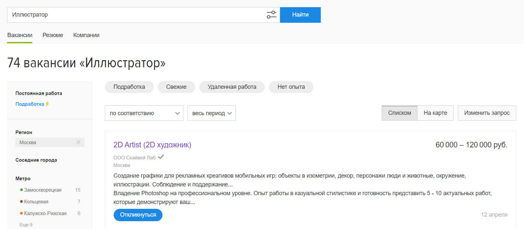Click the lightning icon beside Подработка

point(47,104)
